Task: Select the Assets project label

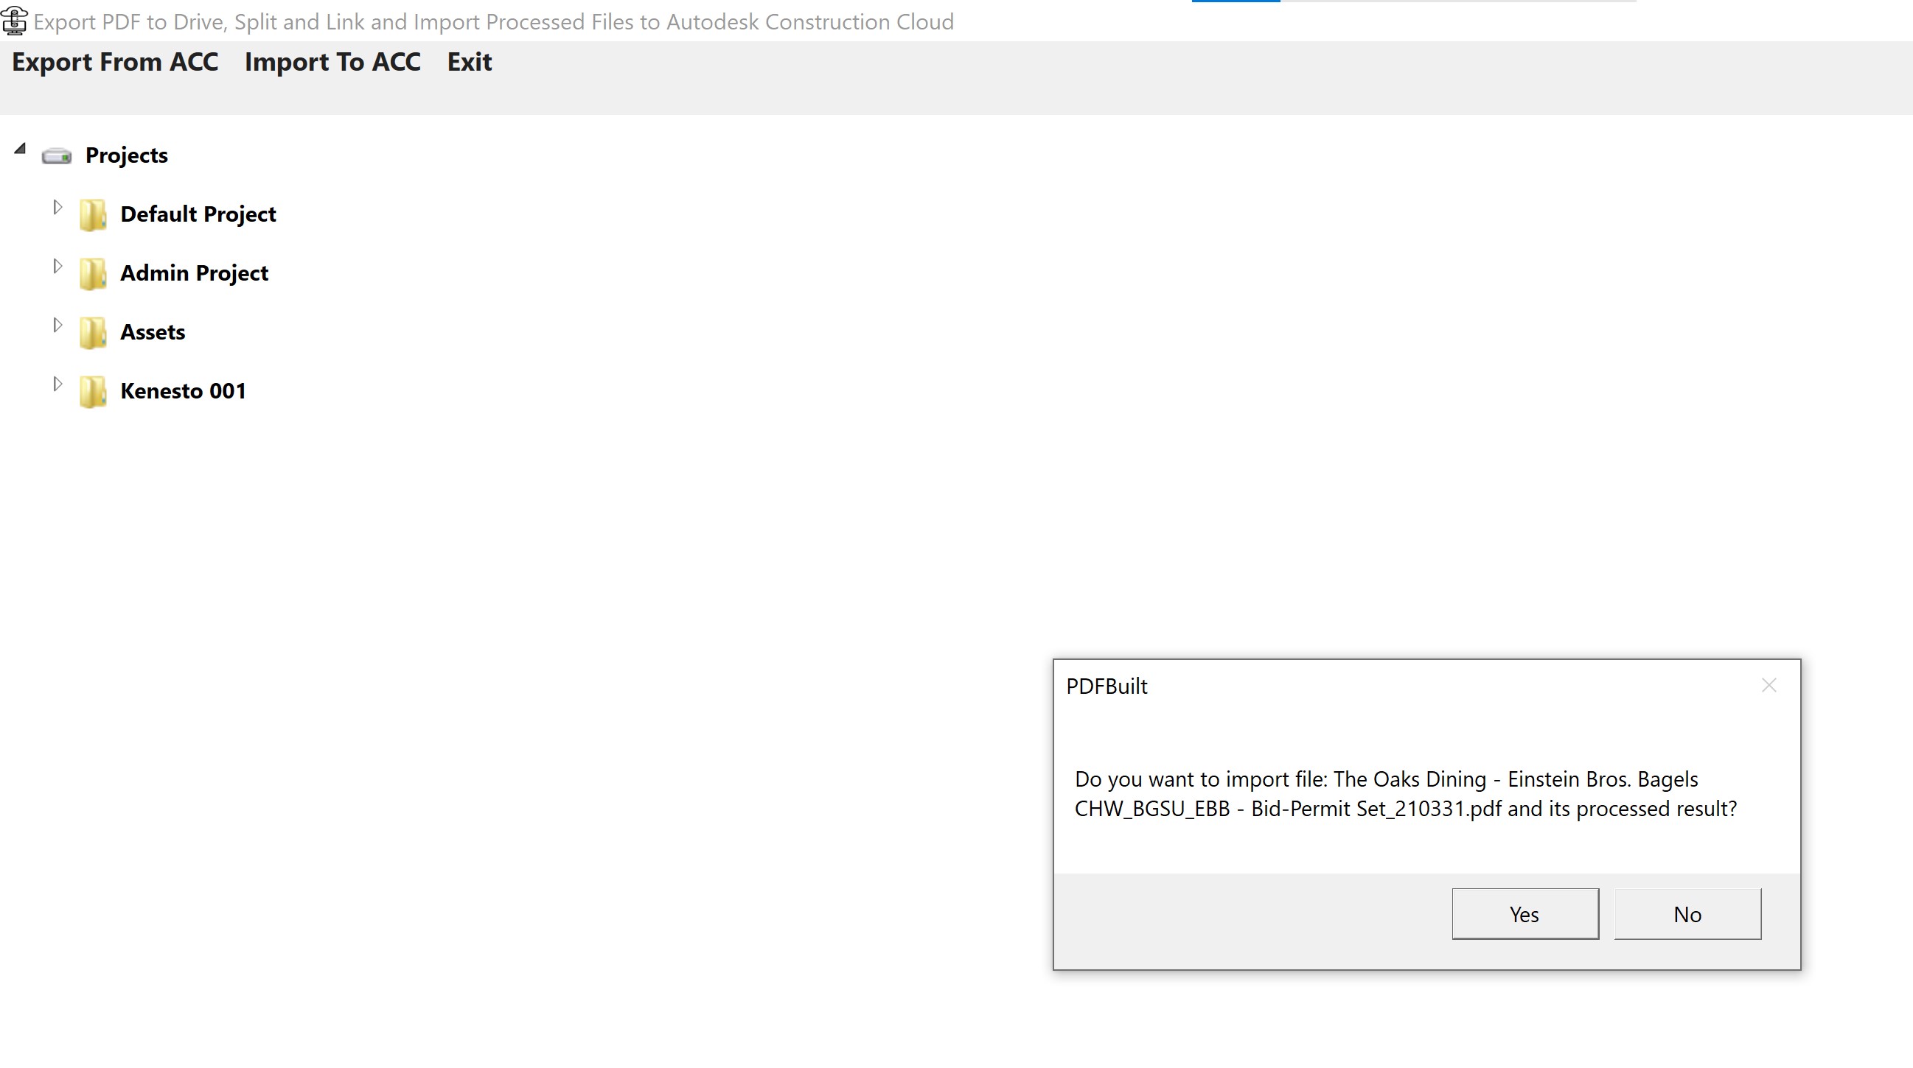Action: point(153,331)
